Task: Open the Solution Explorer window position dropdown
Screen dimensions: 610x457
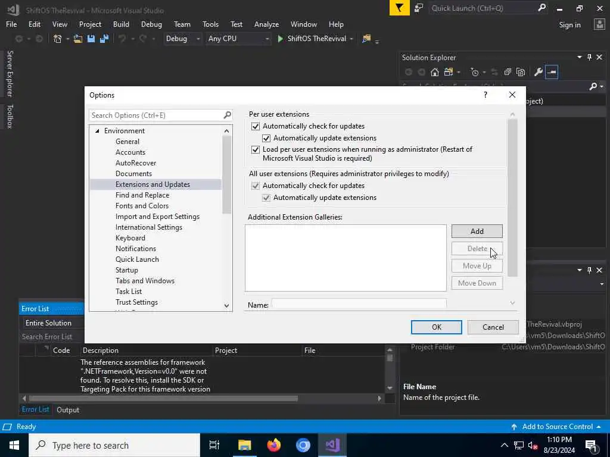Action: (579, 58)
